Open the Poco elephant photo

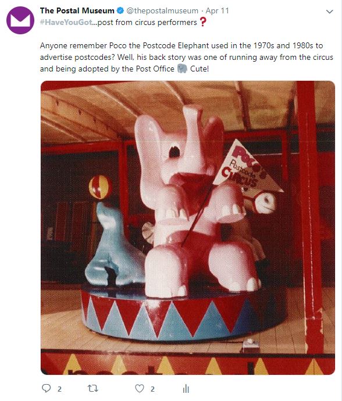pyautogui.click(x=188, y=228)
